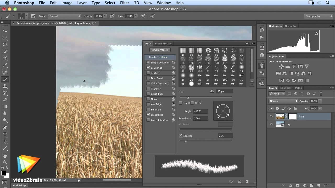This screenshot has width=335, height=188.
Task: Open the layer Kind filter dropdown
Action: point(277,93)
